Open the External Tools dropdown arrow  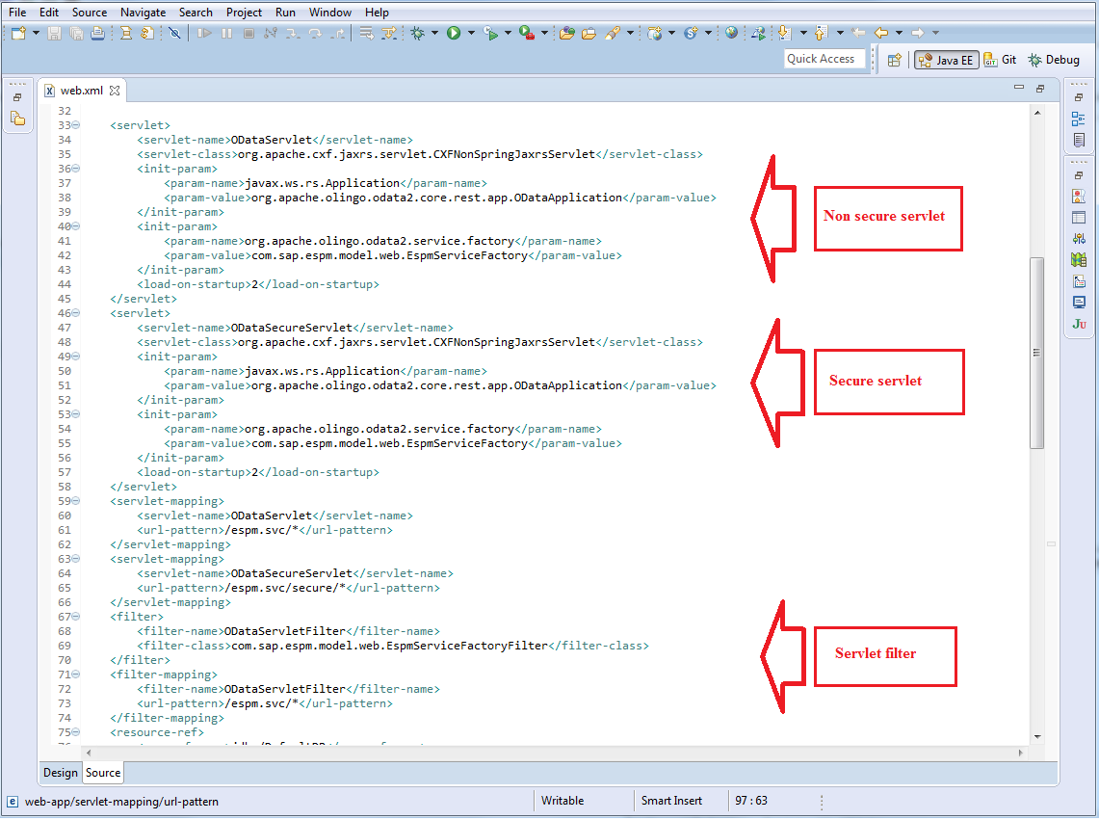pos(544,33)
